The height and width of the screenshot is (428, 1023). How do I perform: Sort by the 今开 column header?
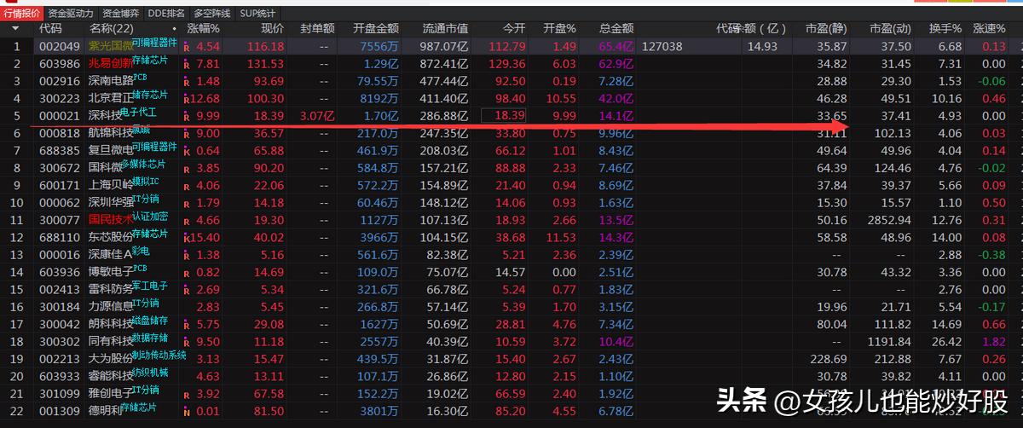coord(514,28)
